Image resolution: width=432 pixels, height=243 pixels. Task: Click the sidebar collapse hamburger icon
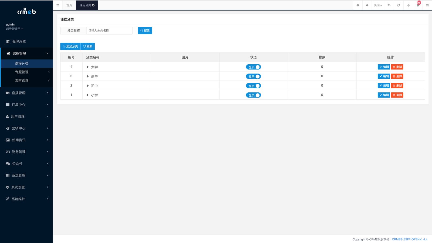[x=58, y=5]
